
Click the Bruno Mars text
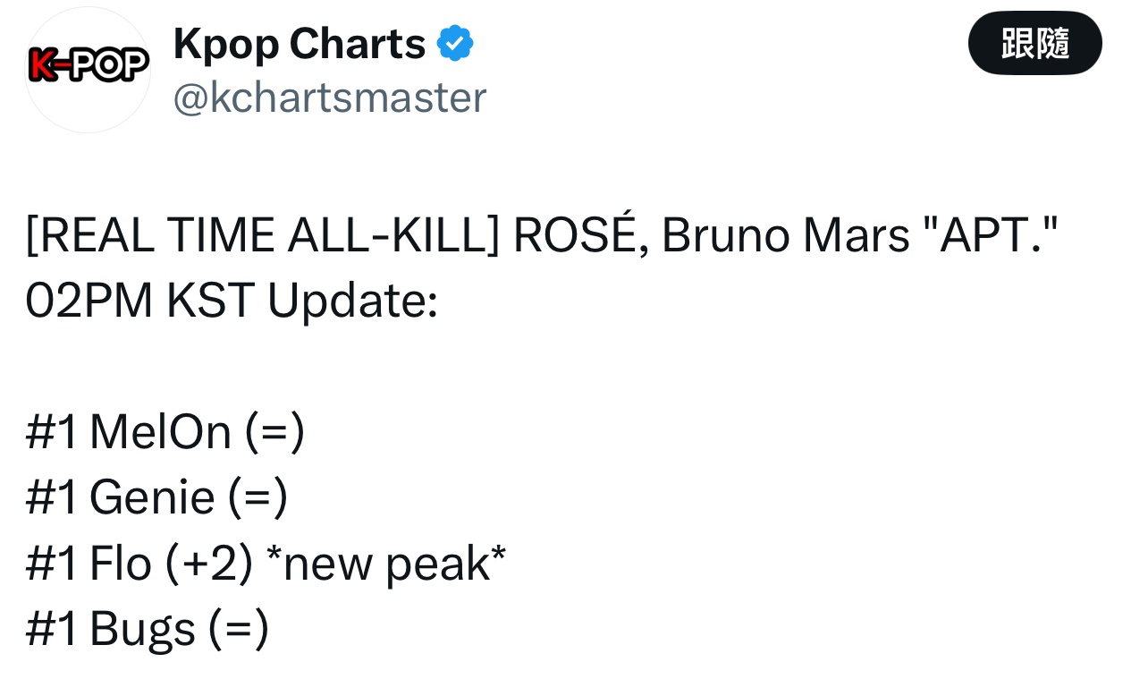tap(783, 236)
